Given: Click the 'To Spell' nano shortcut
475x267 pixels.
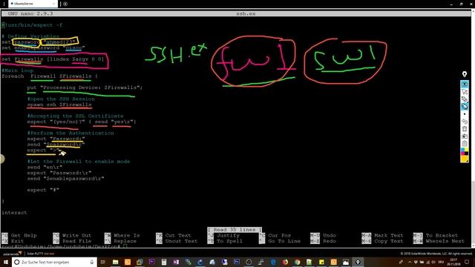Looking at the screenshot, I should (225, 241).
